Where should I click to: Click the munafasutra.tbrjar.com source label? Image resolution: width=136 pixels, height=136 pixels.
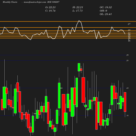point(35,2)
